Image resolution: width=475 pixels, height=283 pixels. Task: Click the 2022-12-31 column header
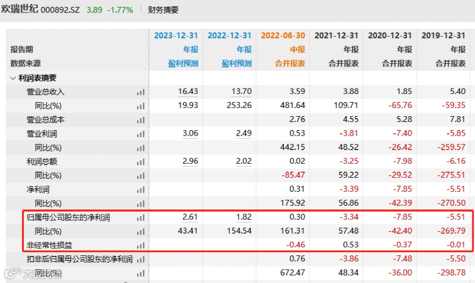[x=229, y=36]
